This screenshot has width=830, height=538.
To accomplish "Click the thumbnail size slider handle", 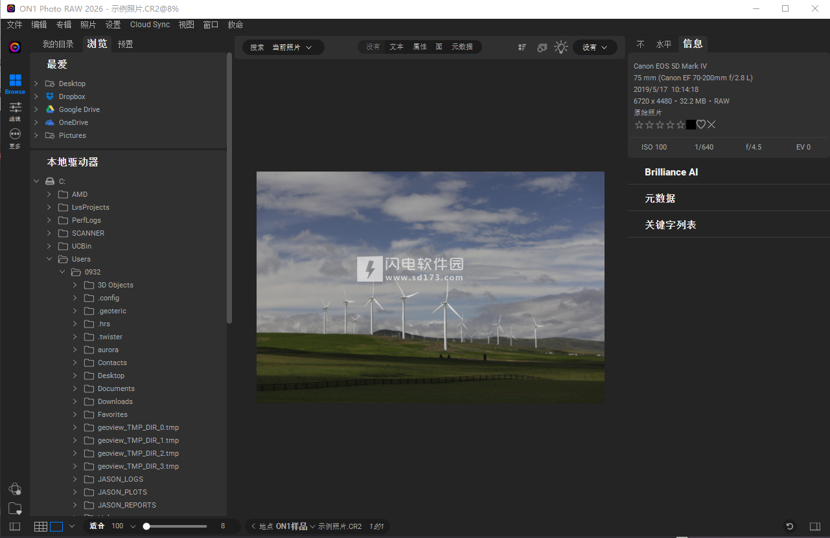I will [146, 526].
